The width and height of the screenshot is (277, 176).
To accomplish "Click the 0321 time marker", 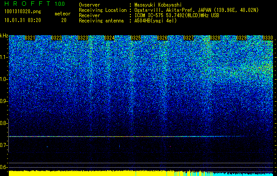I will (30, 38).
